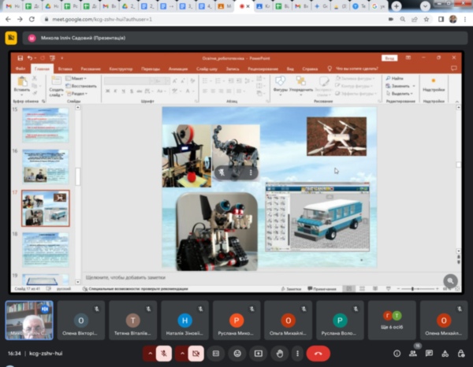The width and height of the screenshot is (473, 367).
Task: Open the 'Ще 6 осіб' participants tile
Action: [392, 319]
